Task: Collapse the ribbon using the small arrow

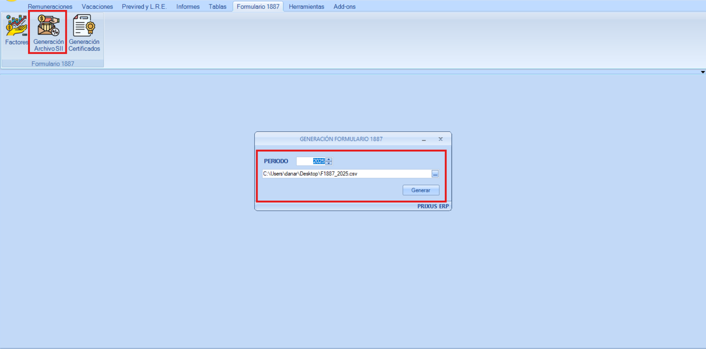Action: (703, 72)
